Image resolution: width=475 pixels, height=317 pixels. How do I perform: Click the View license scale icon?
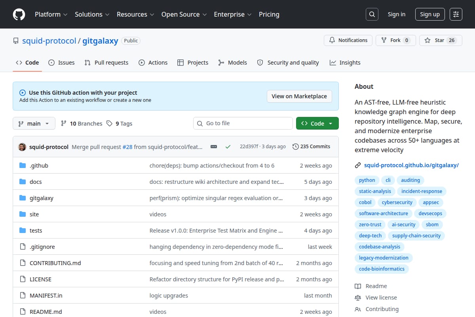point(358,298)
